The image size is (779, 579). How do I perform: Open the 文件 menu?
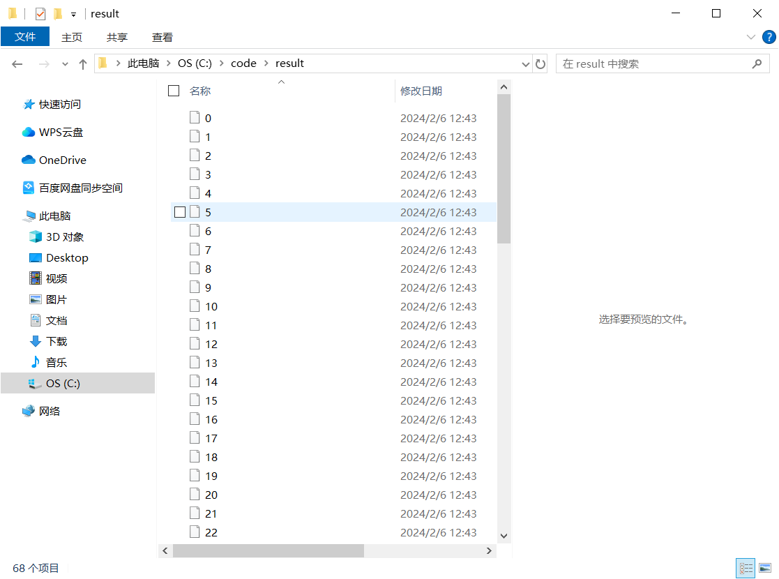click(x=25, y=37)
